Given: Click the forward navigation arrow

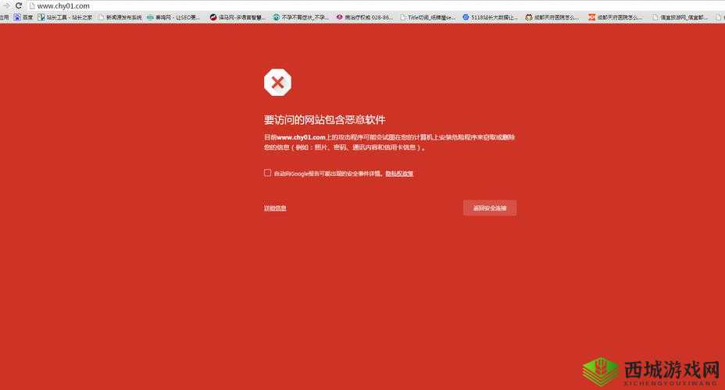Looking at the screenshot, I should (x=6, y=5).
